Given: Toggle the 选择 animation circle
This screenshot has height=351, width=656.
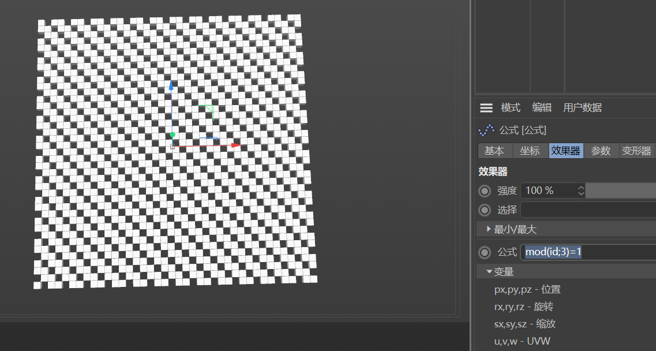Looking at the screenshot, I should point(485,210).
